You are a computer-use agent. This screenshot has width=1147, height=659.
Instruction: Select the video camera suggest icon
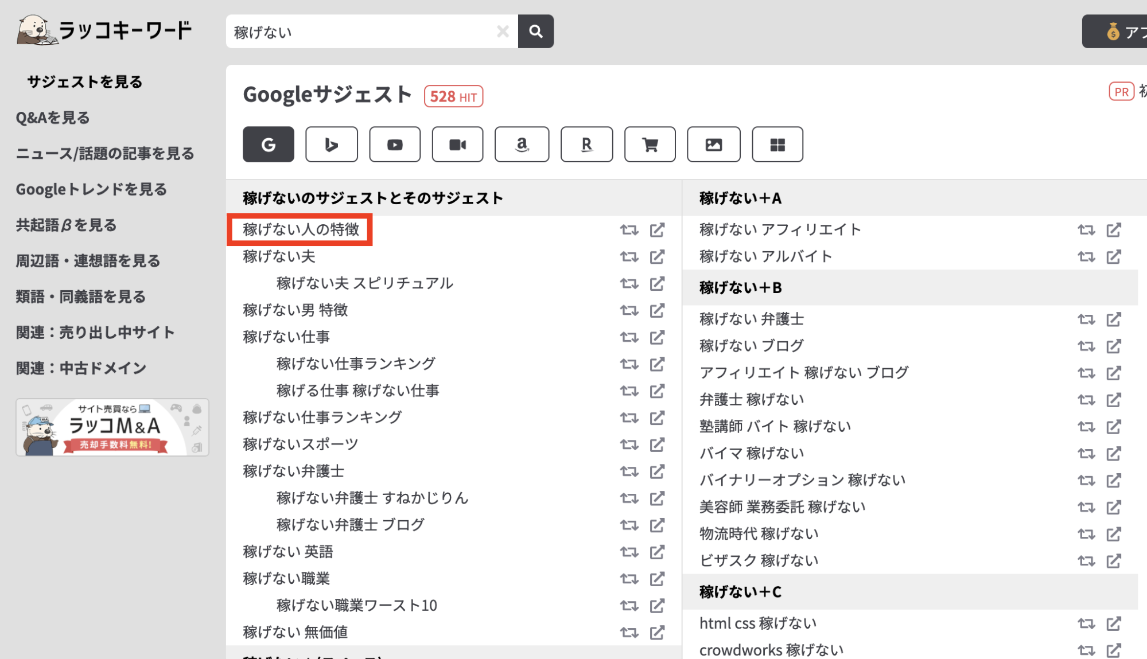click(x=457, y=145)
